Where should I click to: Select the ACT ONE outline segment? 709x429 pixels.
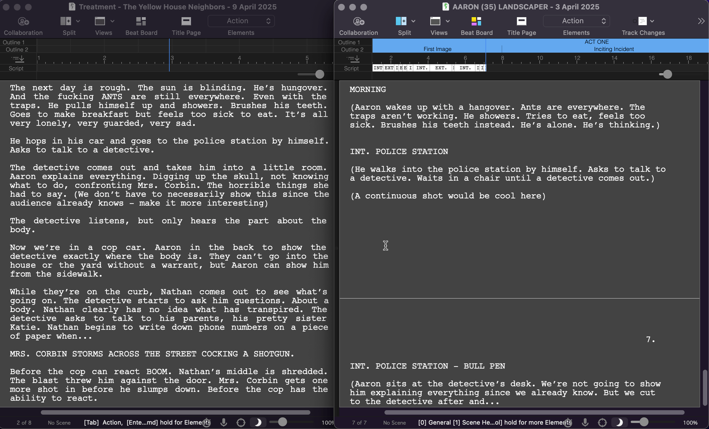pos(596,42)
